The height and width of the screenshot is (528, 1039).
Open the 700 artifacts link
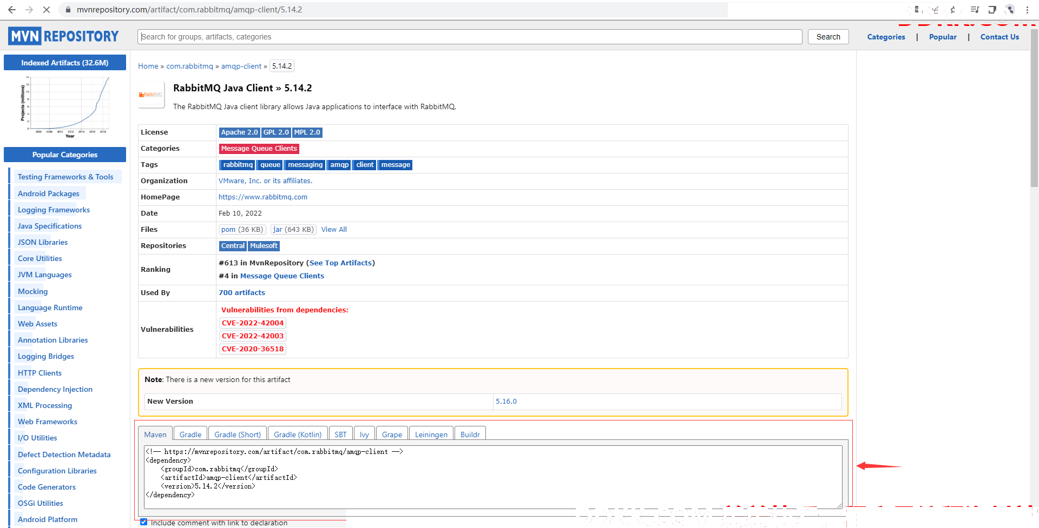242,293
